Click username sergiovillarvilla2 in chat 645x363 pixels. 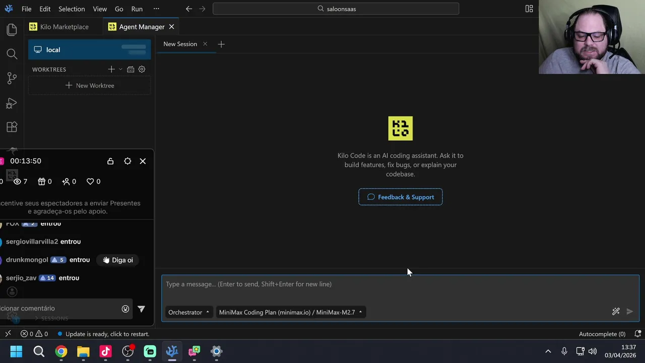pyautogui.click(x=32, y=241)
